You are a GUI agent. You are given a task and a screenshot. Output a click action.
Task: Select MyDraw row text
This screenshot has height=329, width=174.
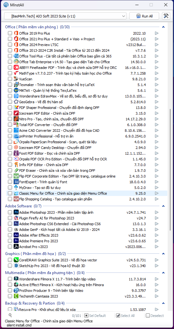point(40,188)
